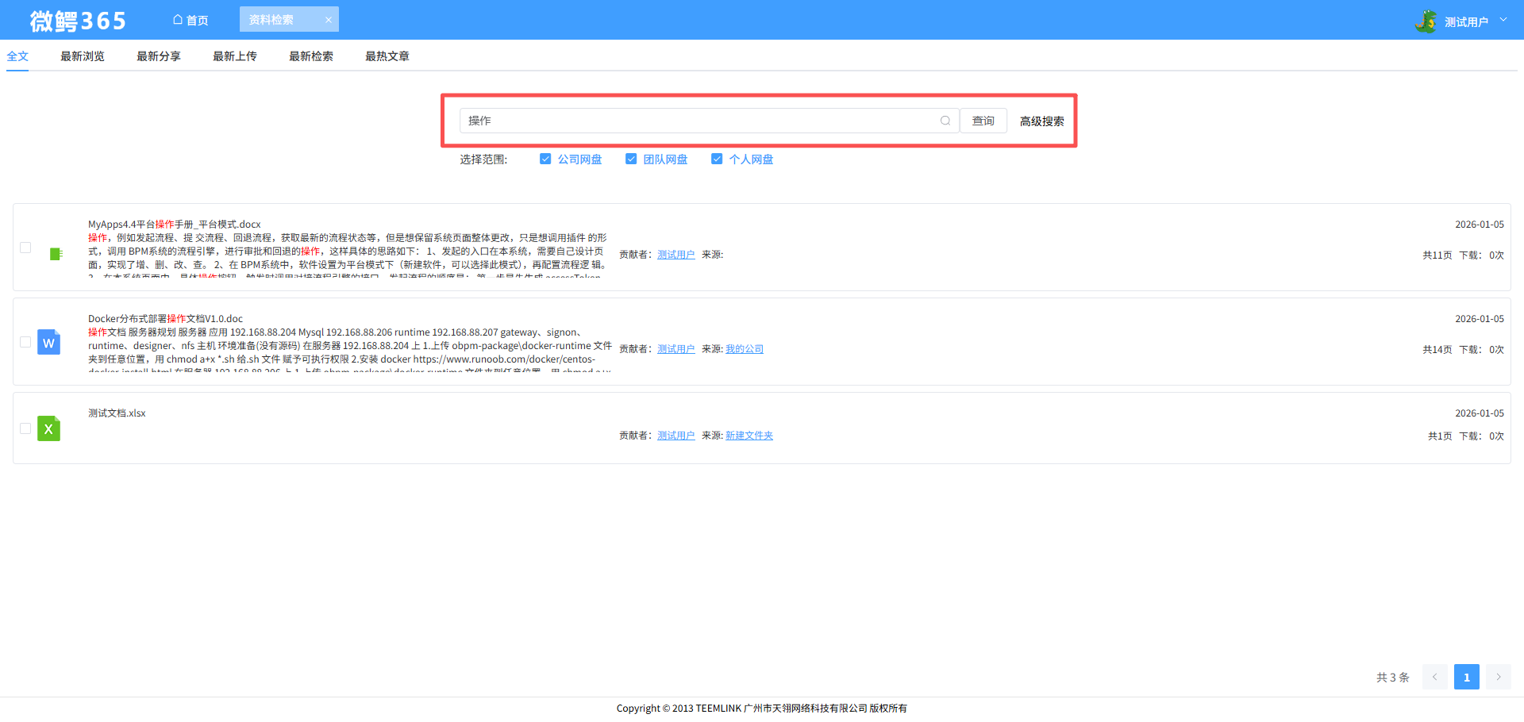
Task: Click 共14页 text in Docker row
Action: click(x=1437, y=350)
